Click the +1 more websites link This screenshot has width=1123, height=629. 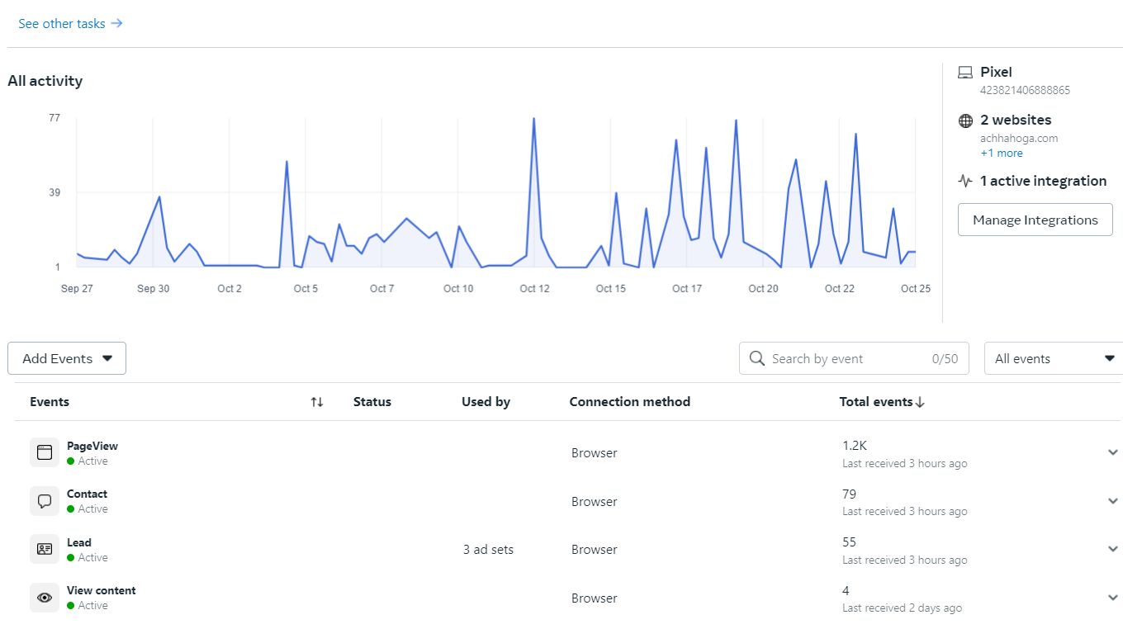pos(1001,153)
